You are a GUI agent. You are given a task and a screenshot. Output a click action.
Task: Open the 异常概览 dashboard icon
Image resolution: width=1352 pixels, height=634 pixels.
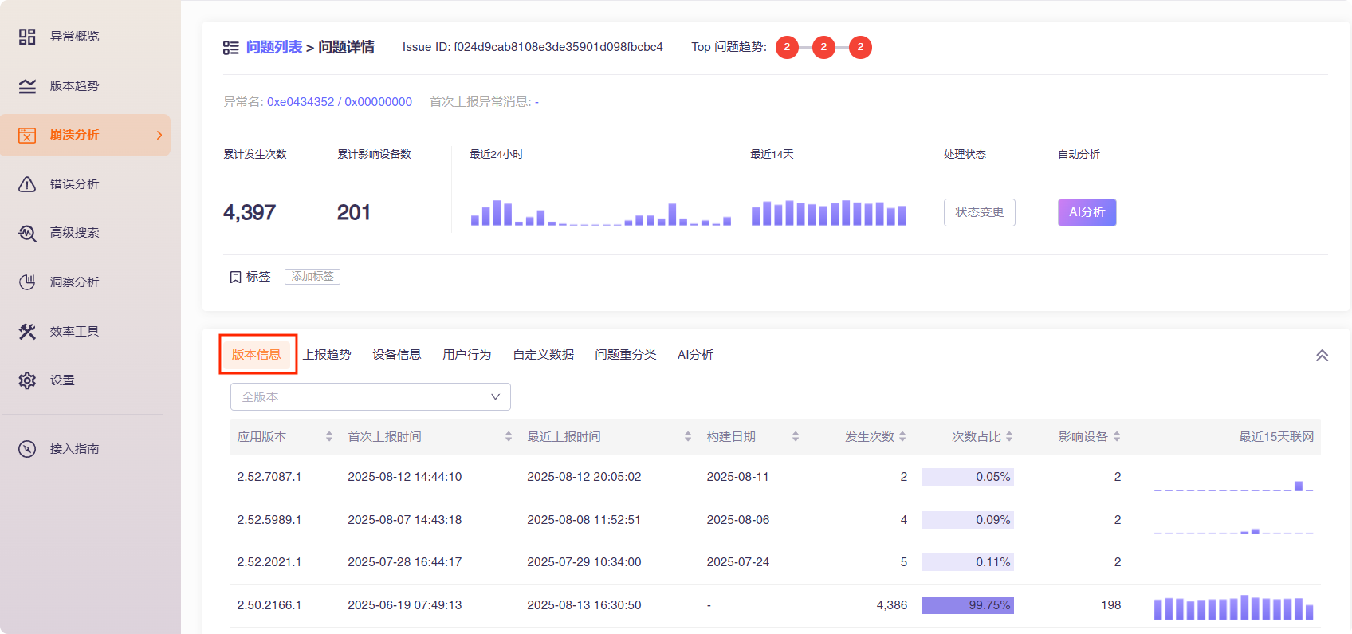click(27, 37)
